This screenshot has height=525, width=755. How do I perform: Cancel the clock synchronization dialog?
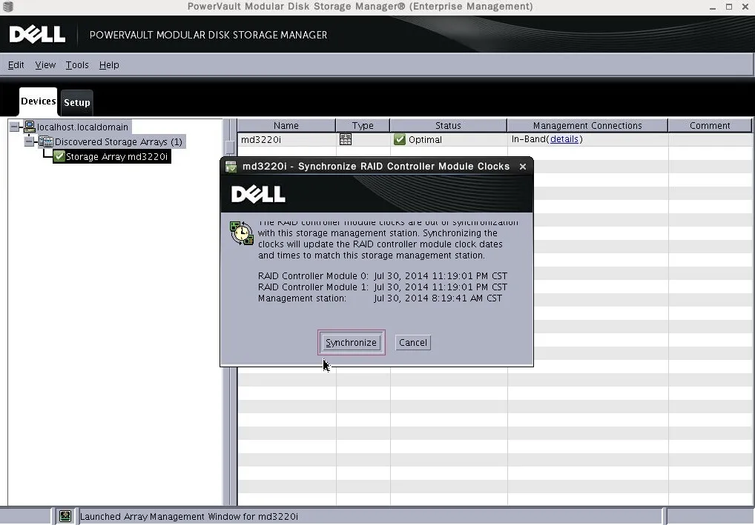[x=412, y=342]
